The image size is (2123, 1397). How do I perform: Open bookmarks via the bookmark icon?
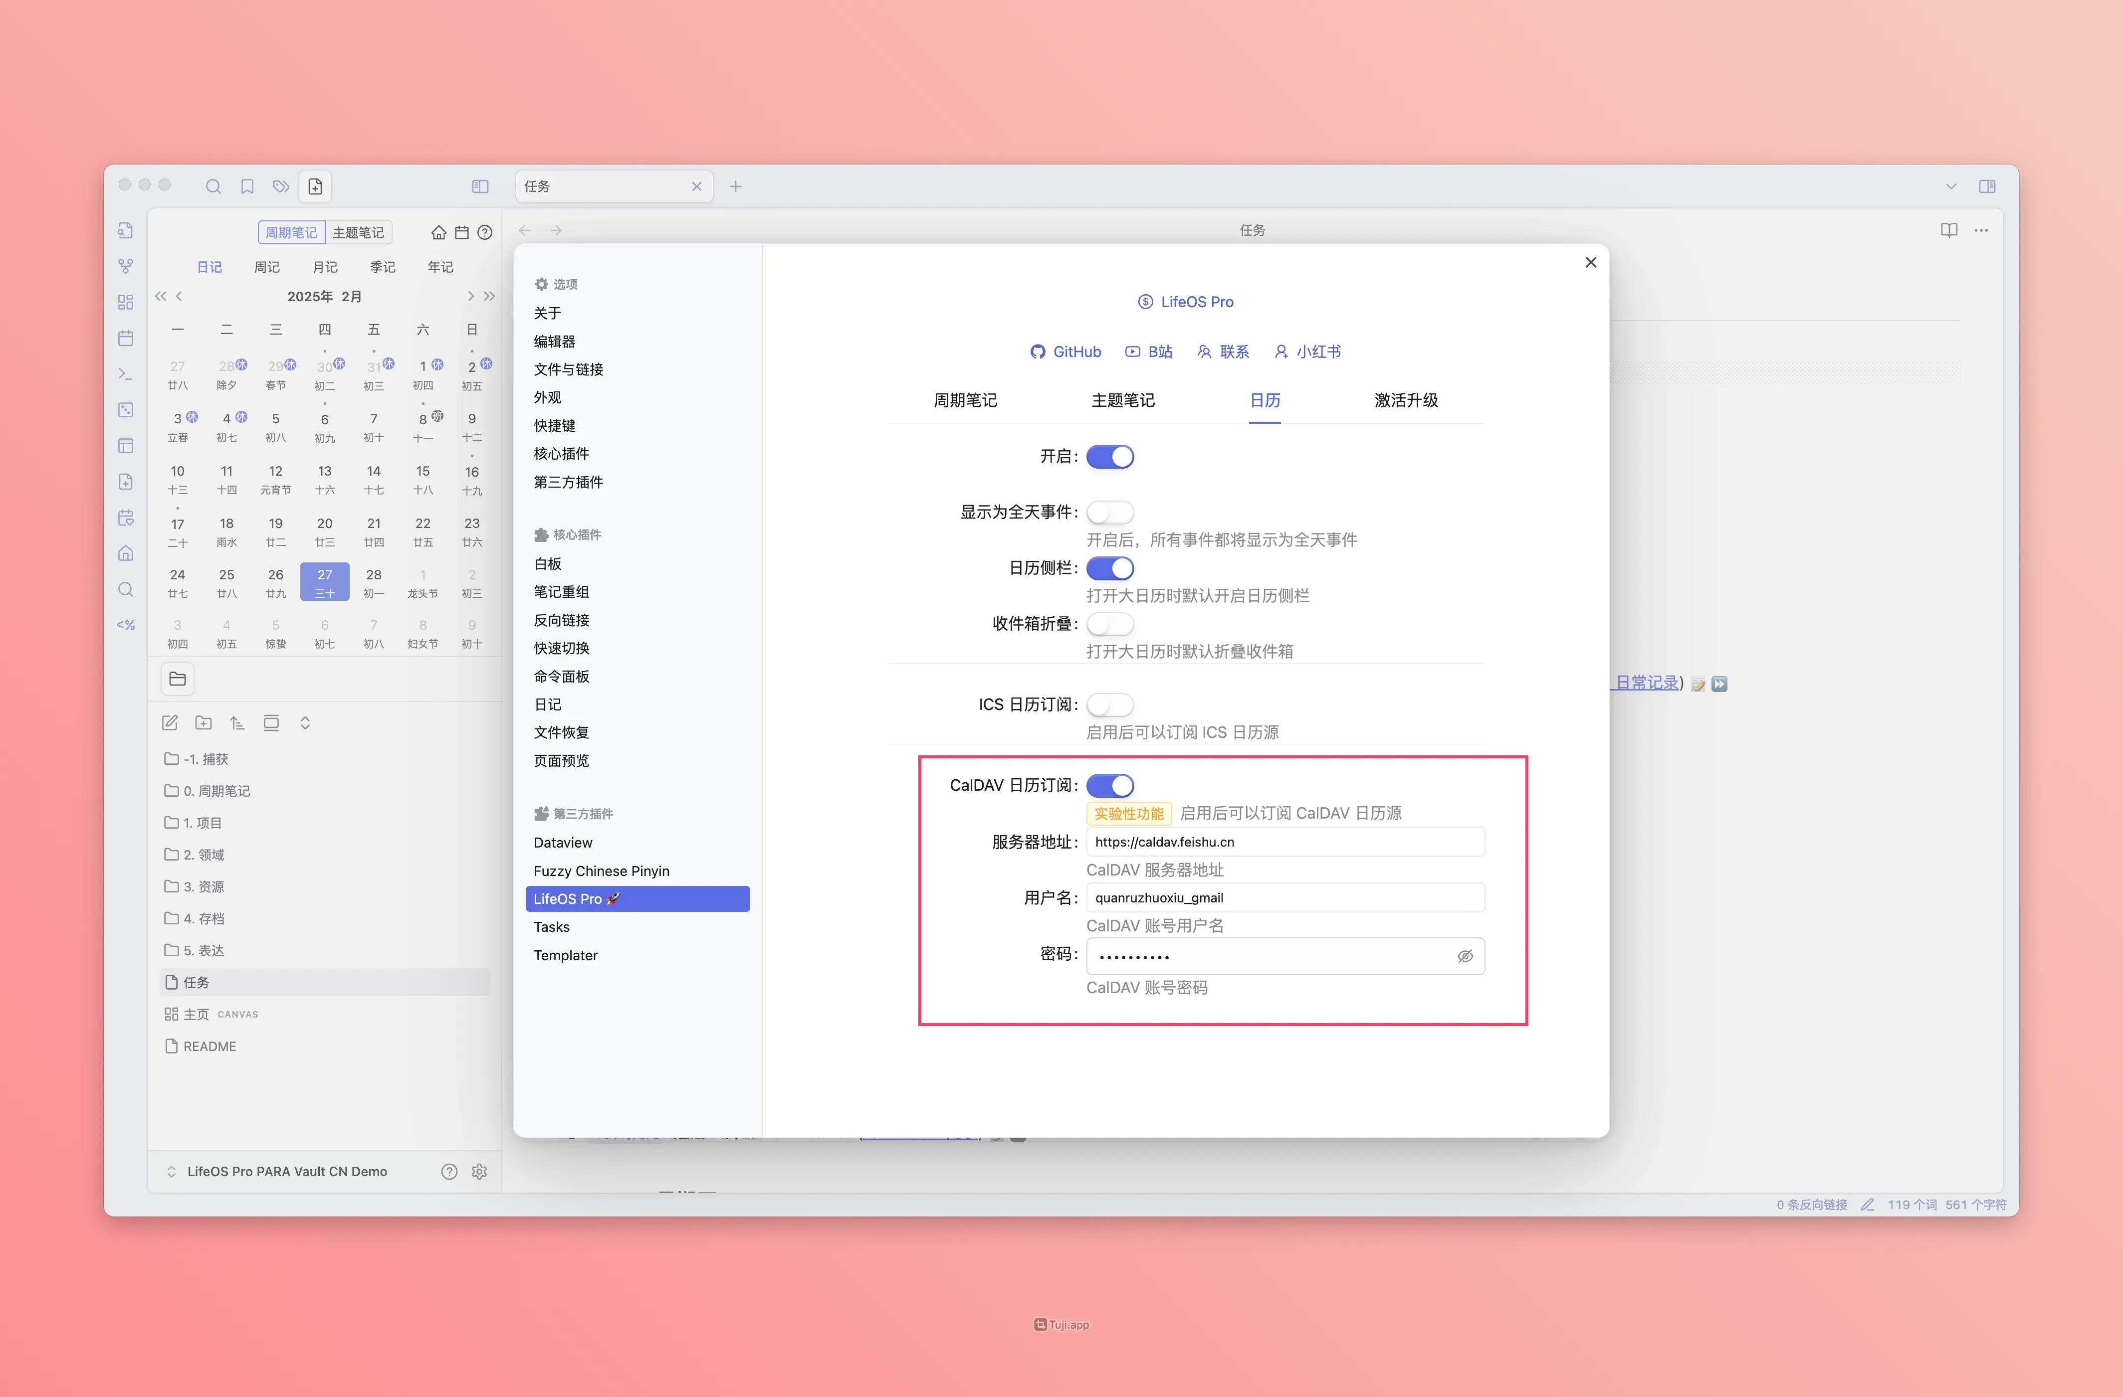(247, 186)
